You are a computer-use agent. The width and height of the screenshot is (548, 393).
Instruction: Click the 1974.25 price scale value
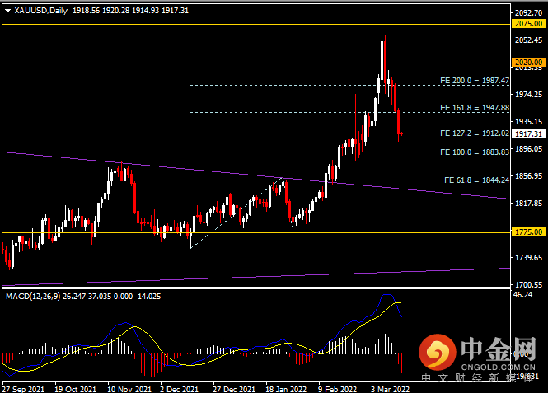528,95
